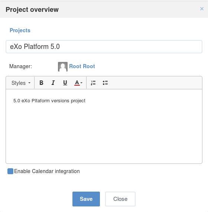Save the project changes
This screenshot has height=212, width=208.
click(86, 199)
